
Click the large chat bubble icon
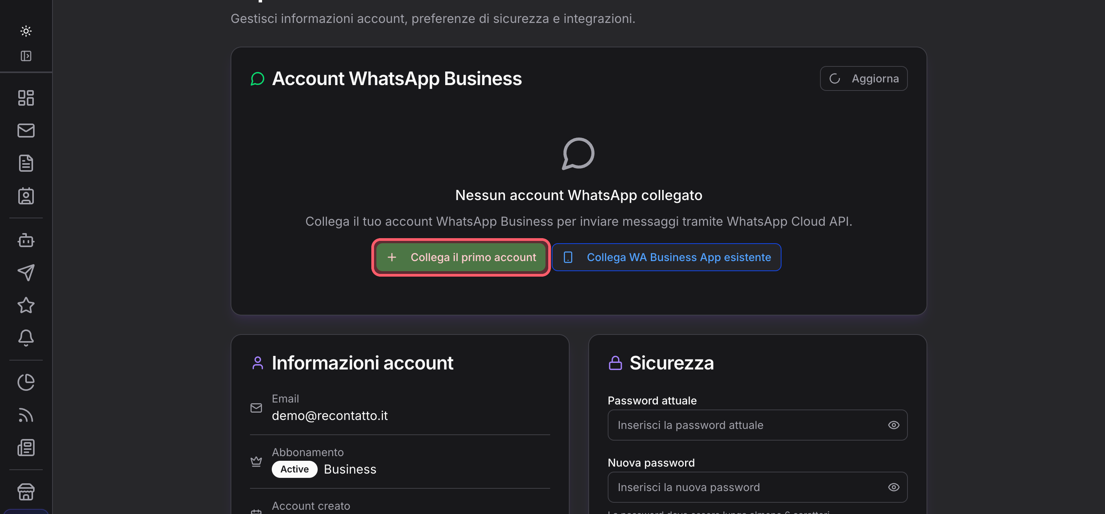(x=578, y=153)
